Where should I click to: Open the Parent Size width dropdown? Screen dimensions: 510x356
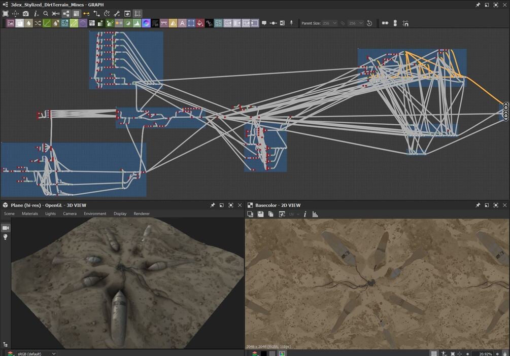pos(329,23)
